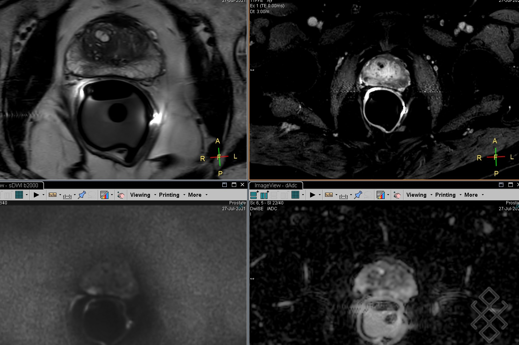Choose the distance measurement ruler in the dAdc toolbar

[343, 196]
